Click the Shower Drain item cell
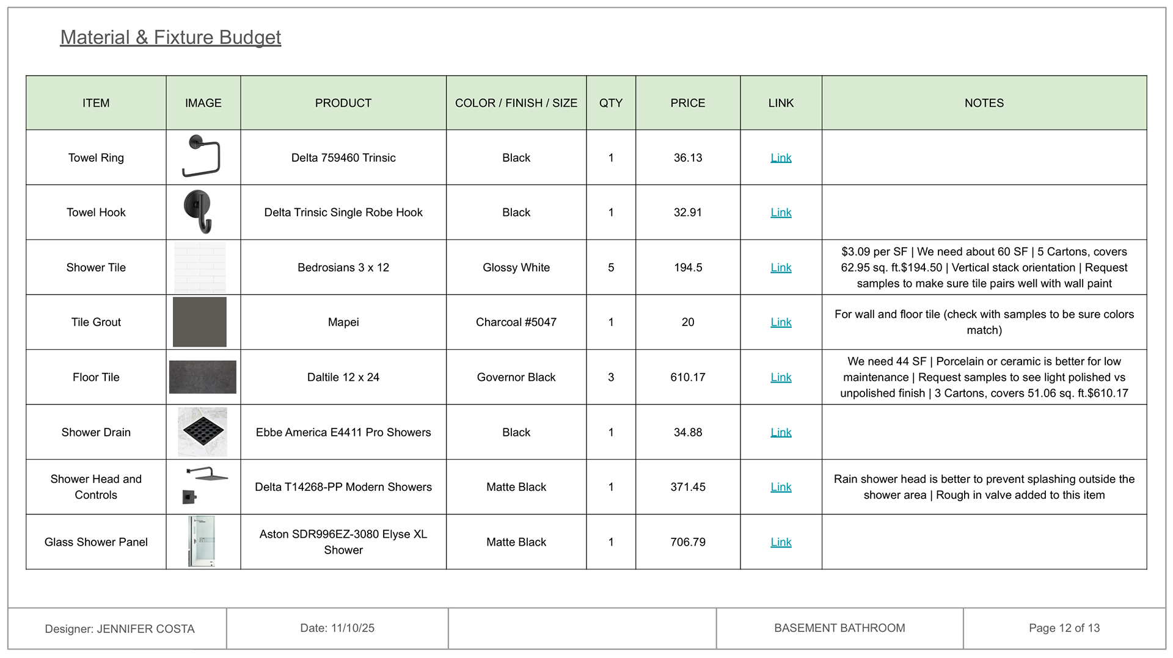The height and width of the screenshot is (658, 1173). (96, 432)
